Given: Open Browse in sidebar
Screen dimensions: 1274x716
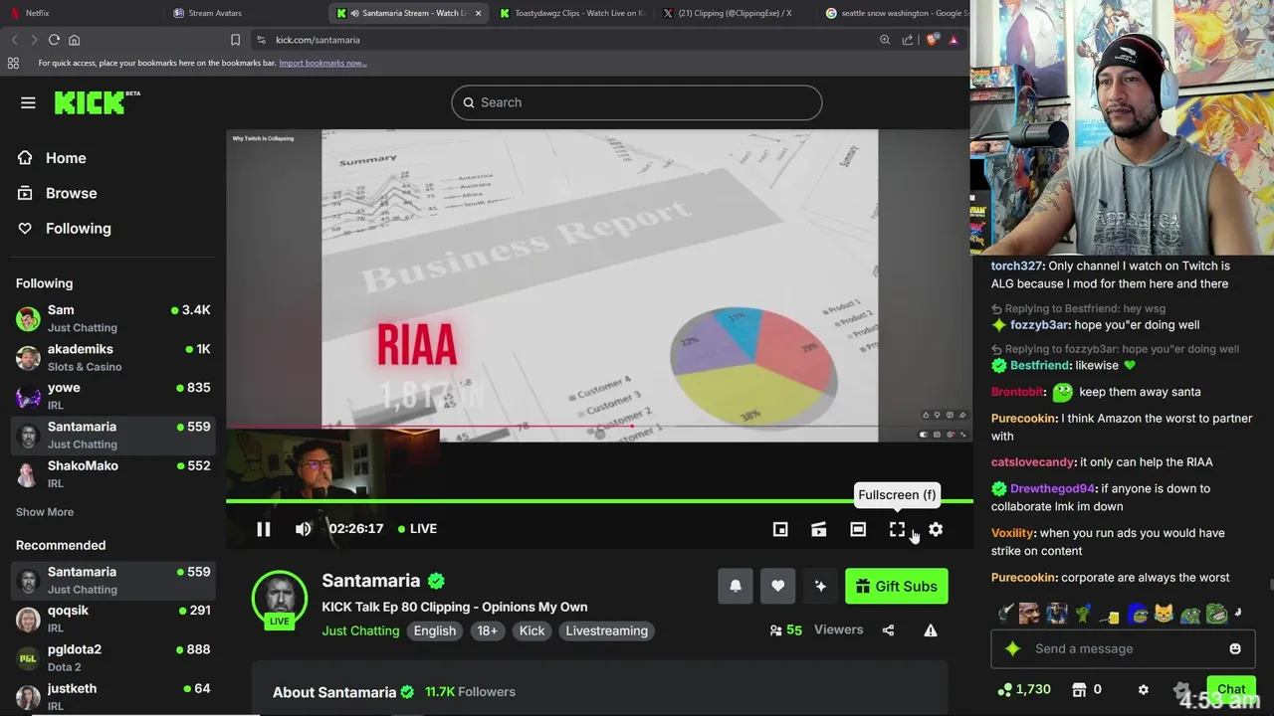Looking at the screenshot, I should point(57,193).
